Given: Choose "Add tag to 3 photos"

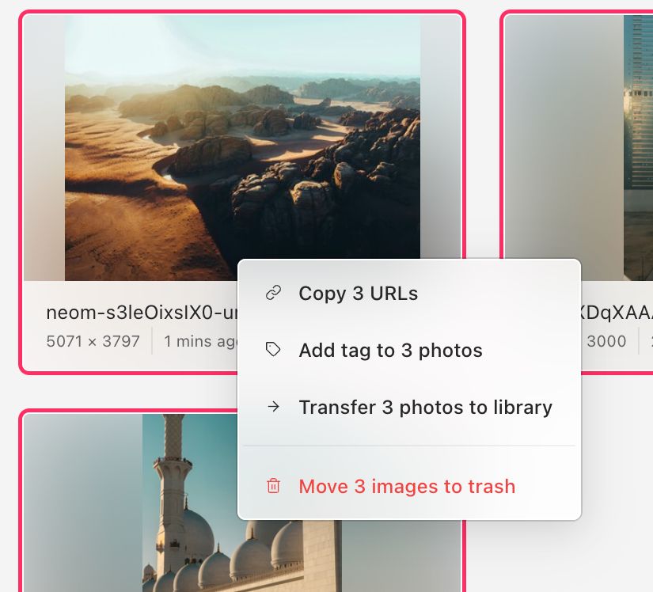Looking at the screenshot, I should pos(390,350).
